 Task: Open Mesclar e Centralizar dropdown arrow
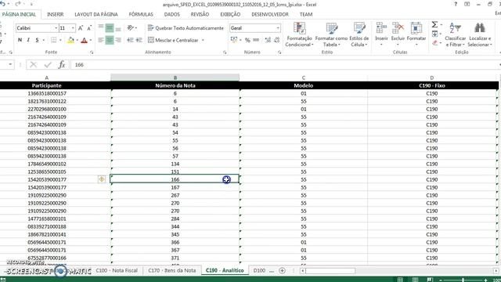[203, 40]
